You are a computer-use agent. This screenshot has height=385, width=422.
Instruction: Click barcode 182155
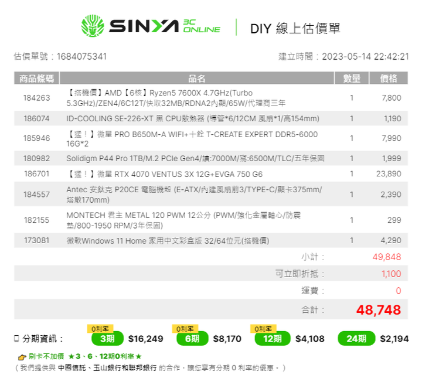click(x=36, y=220)
